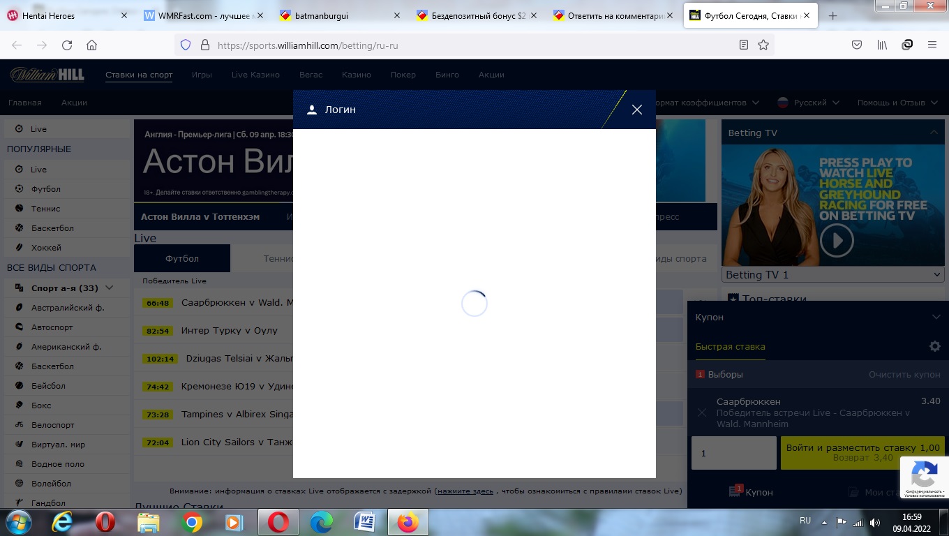Launch Chrome from the taskbar

tap(193, 522)
